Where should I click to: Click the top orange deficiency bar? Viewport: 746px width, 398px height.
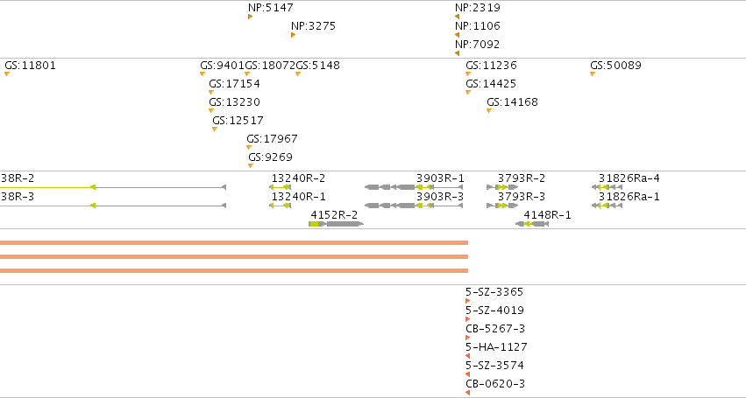[x=234, y=242]
